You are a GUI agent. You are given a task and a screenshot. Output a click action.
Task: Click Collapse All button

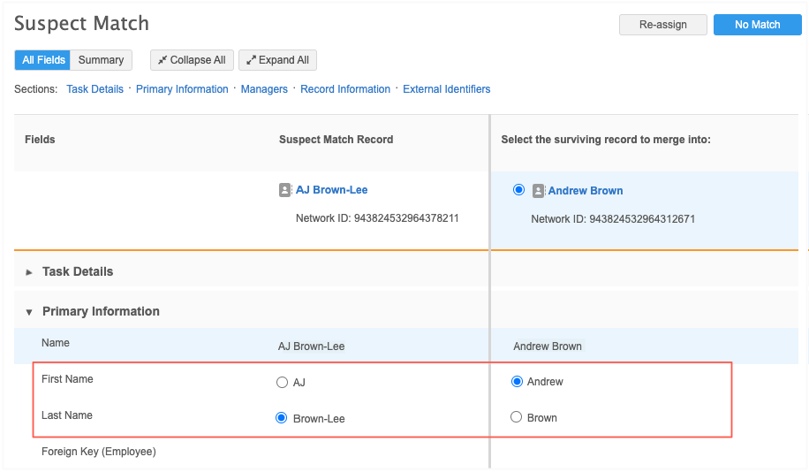click(x=192, y=60)
